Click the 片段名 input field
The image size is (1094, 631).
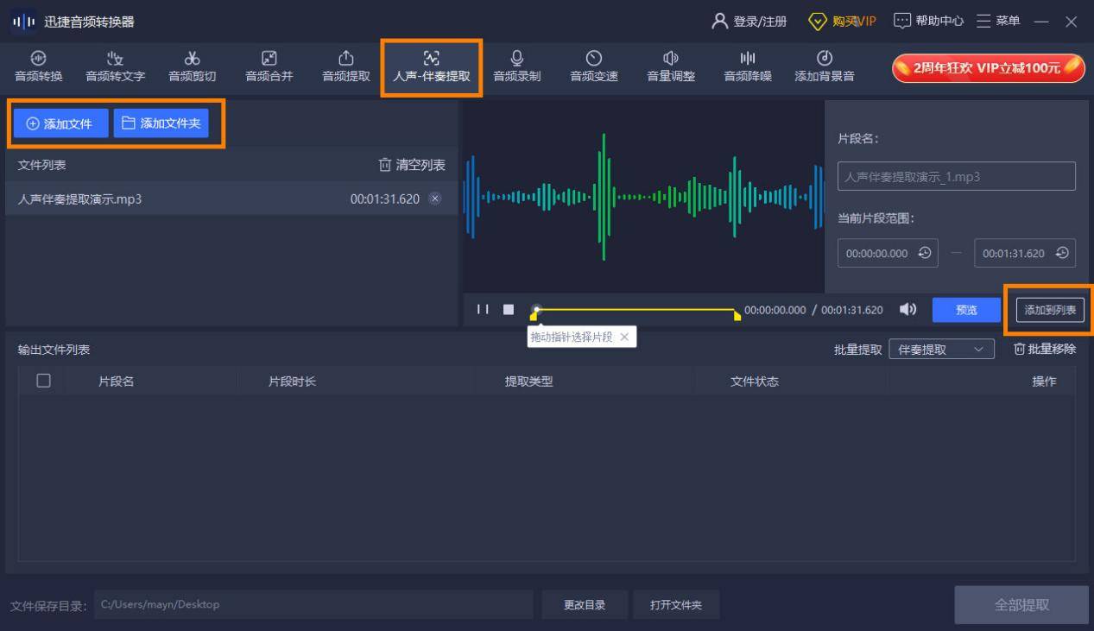[x=957, y=176]
